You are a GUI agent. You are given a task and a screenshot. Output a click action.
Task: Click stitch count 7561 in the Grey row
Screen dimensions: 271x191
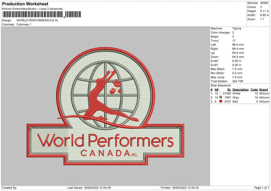point(228,98)
